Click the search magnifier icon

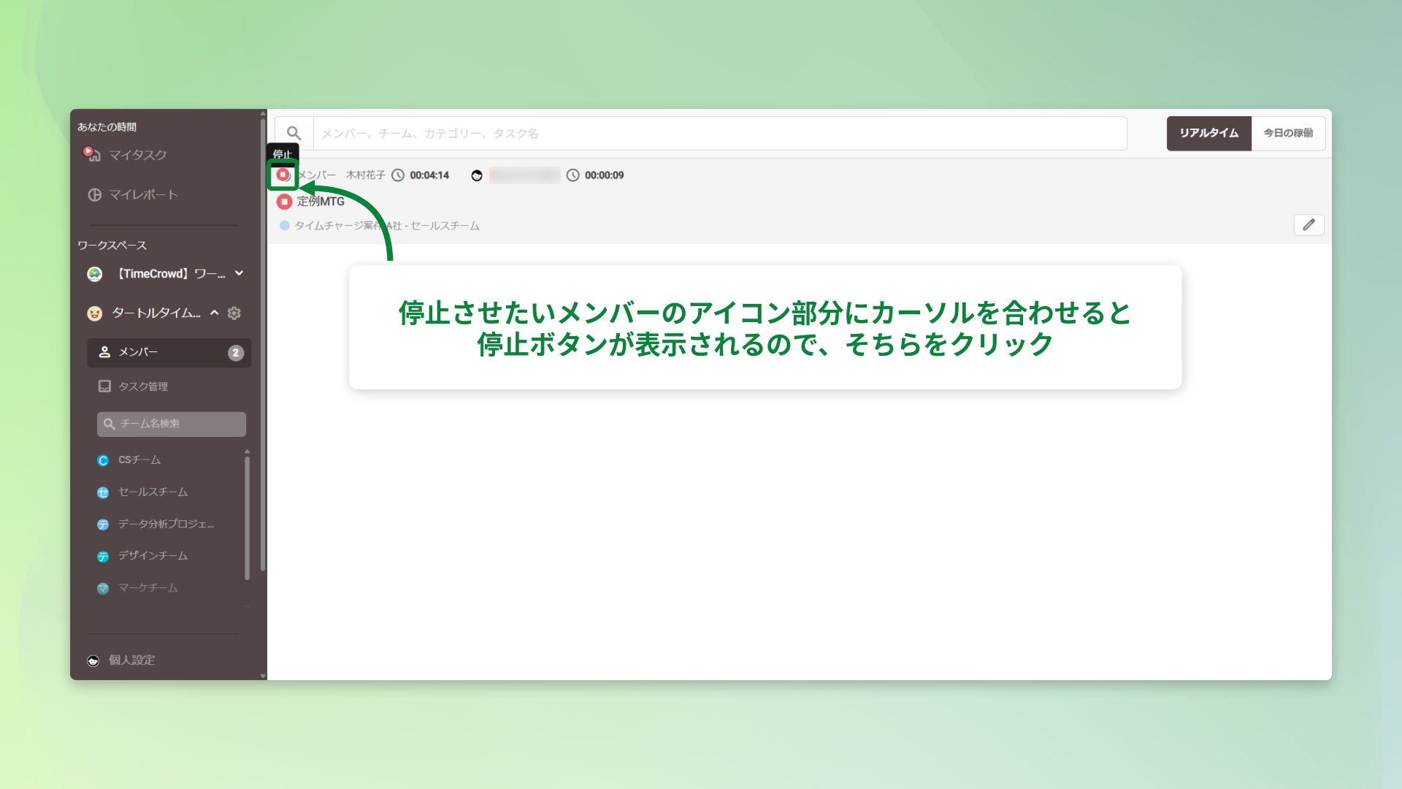coord(294,133)
